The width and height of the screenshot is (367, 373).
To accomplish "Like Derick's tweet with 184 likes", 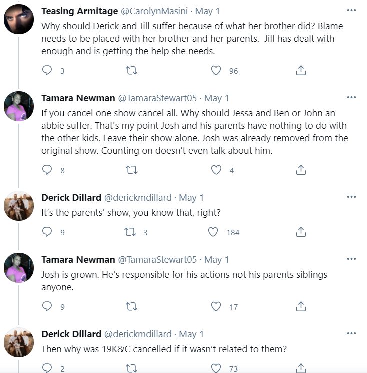I will pyautogui.click(x=213, y=232).
